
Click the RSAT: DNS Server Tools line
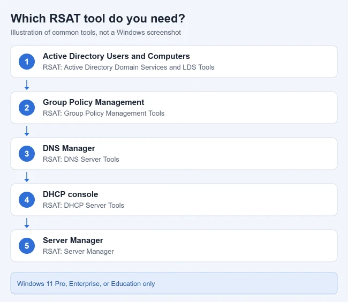point(81,160)
